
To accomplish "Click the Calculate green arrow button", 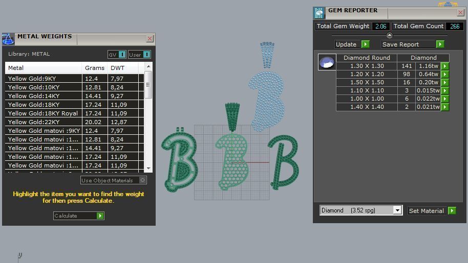I will point(100,216).
